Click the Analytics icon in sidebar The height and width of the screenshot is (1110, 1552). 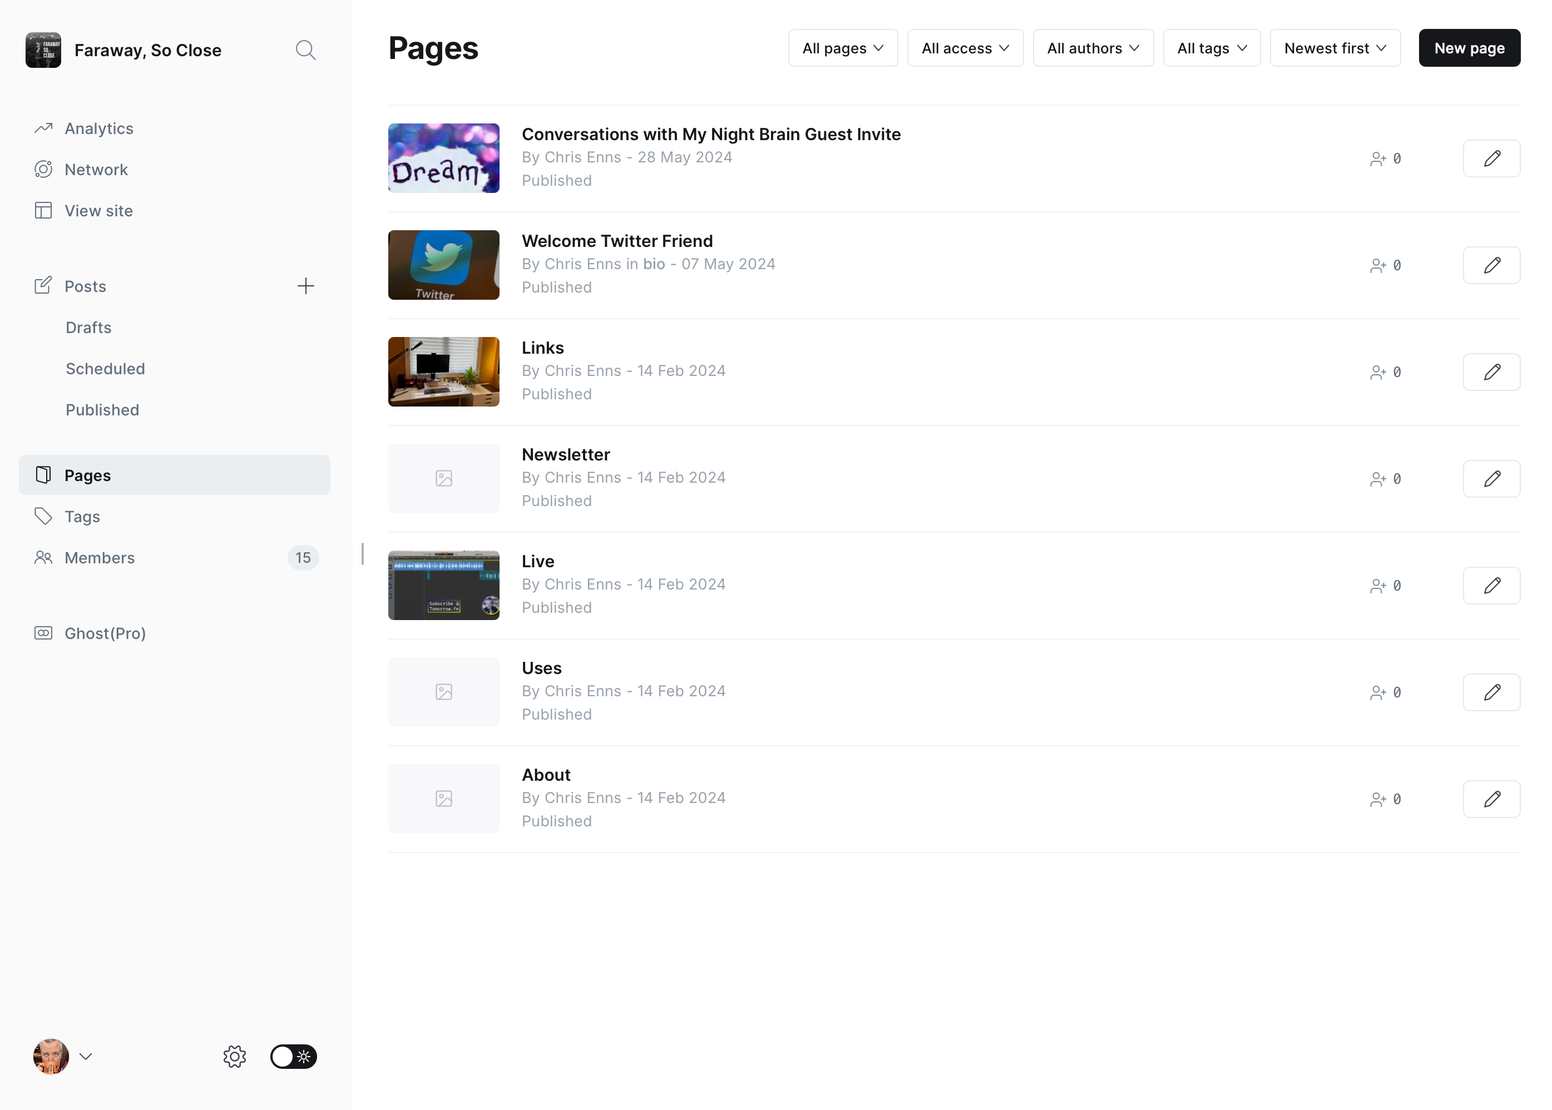(x=44, y=128)
